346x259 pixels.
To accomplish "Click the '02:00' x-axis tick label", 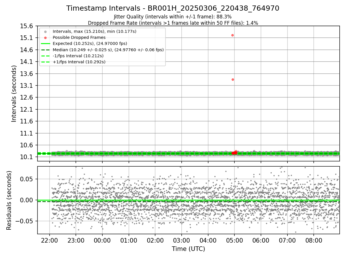I will click(x=155, y=240).
